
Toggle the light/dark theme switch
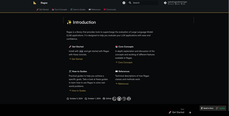coord(124,3)
